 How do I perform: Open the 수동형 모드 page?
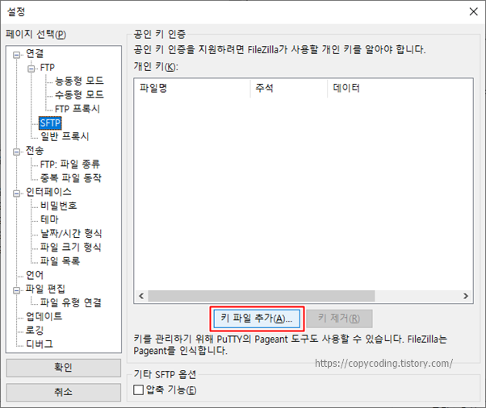(x=79, y=94)
